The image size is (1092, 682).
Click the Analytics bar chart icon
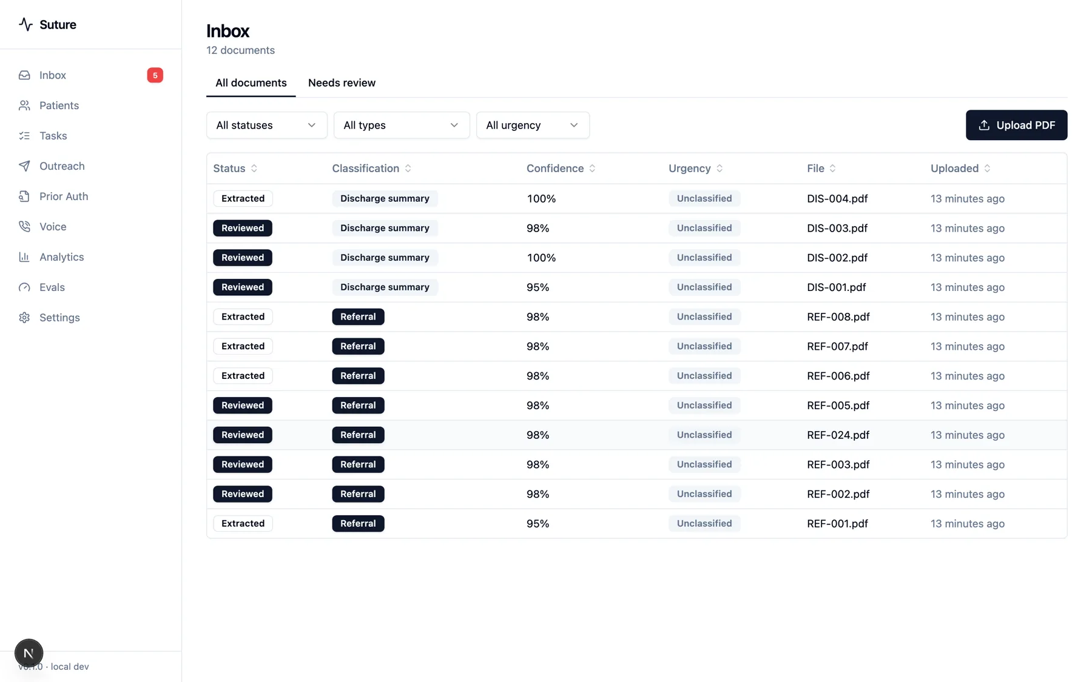pyautogui.click(x=24, y=257)
